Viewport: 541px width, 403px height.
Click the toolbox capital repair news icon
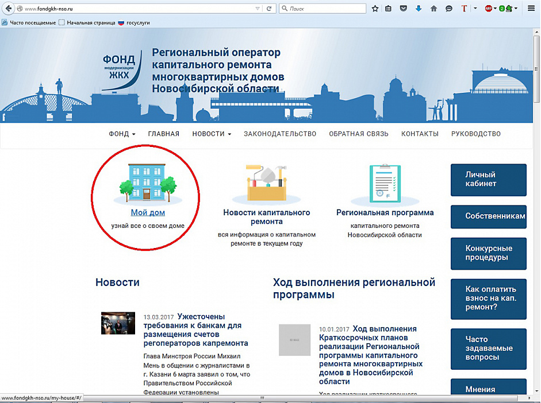point(266,183)
